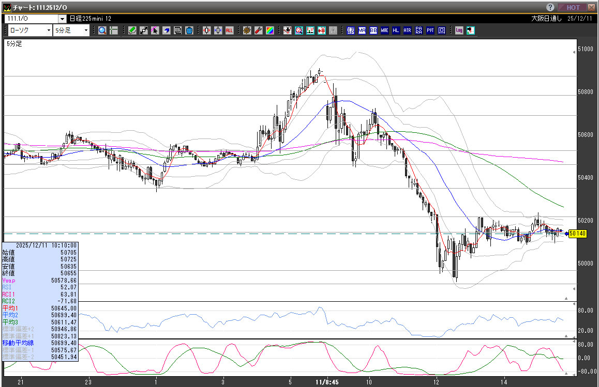Open the ローソク chart type dropdown
599x387 pixels.
[x=49, y=30]
